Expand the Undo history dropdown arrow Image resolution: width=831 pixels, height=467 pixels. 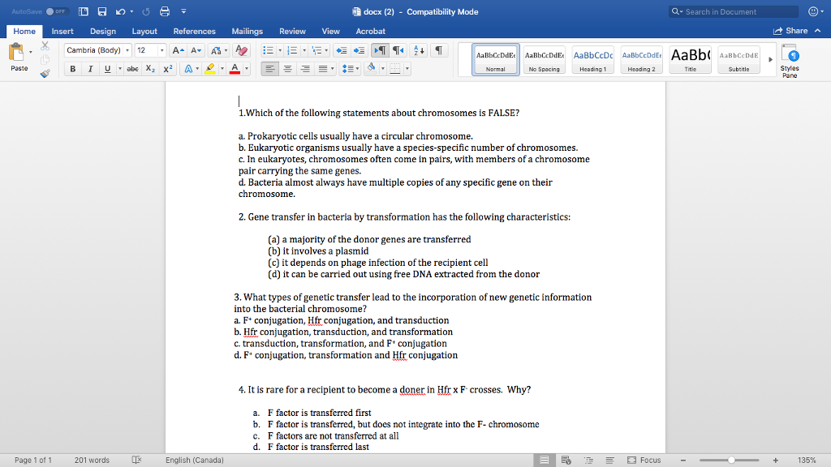click(x=131, y=11)
